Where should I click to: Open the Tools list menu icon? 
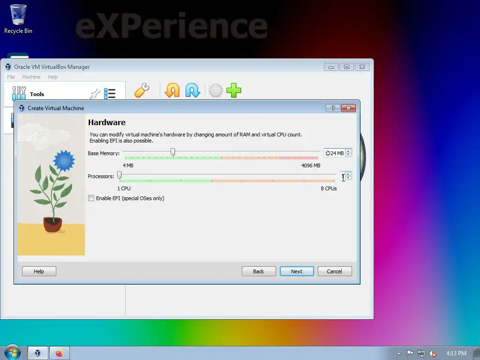point(110,93)
